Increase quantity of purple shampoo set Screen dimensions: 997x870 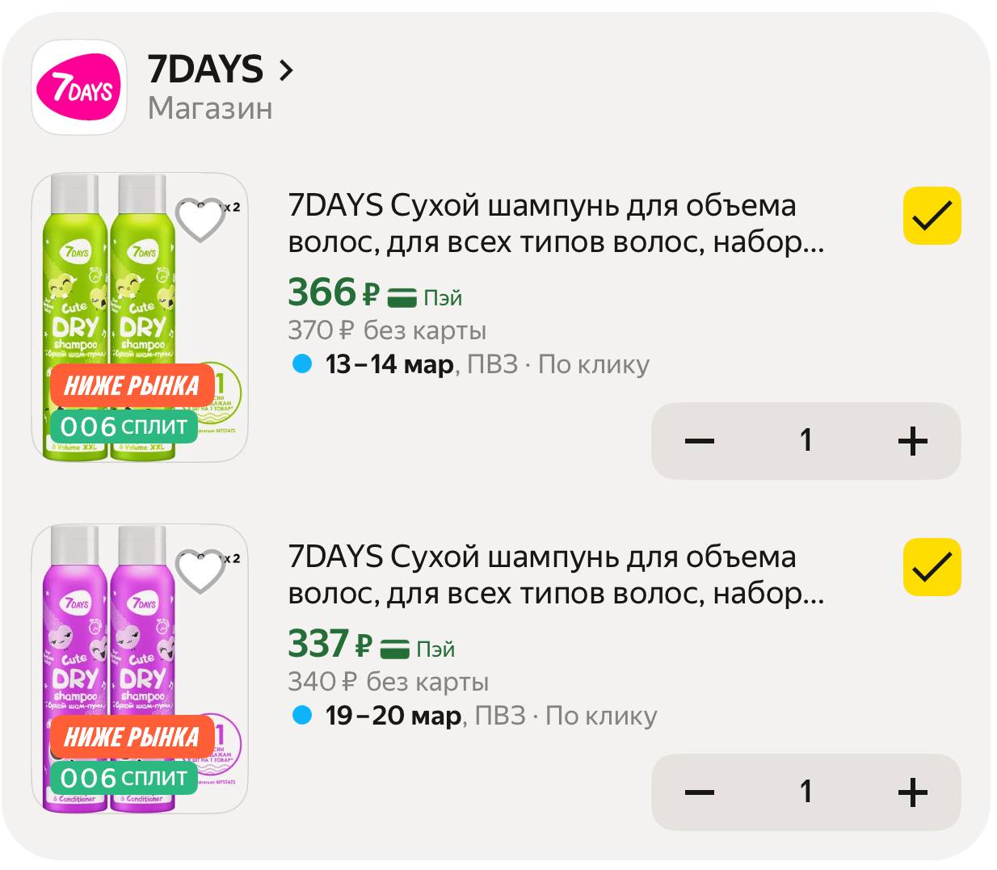912,792
